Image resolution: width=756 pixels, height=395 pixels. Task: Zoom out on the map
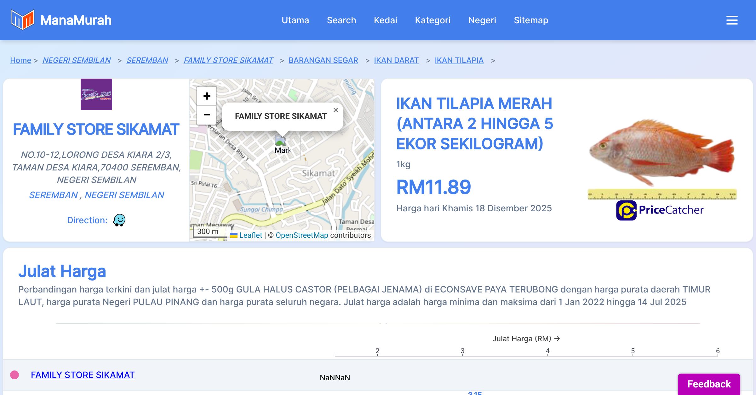pos(207,115)
